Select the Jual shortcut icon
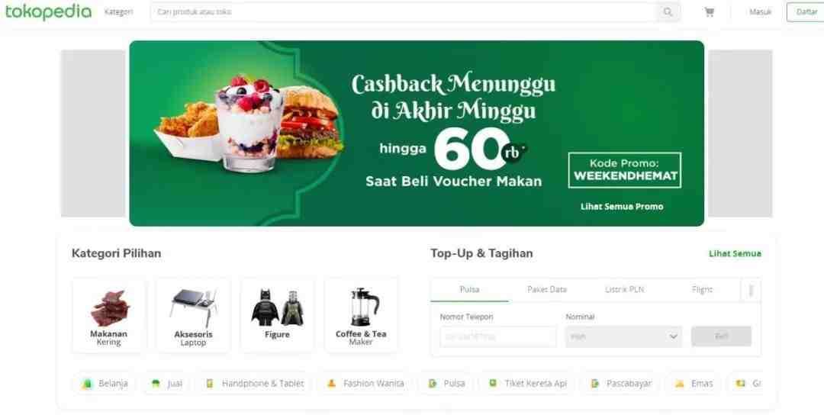The width and height of the screenshot is (824, 415). (156, 384)
